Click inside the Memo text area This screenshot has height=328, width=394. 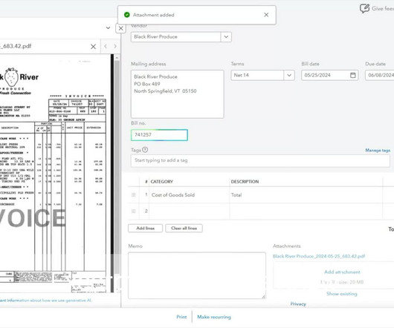(x=197, y=275)
